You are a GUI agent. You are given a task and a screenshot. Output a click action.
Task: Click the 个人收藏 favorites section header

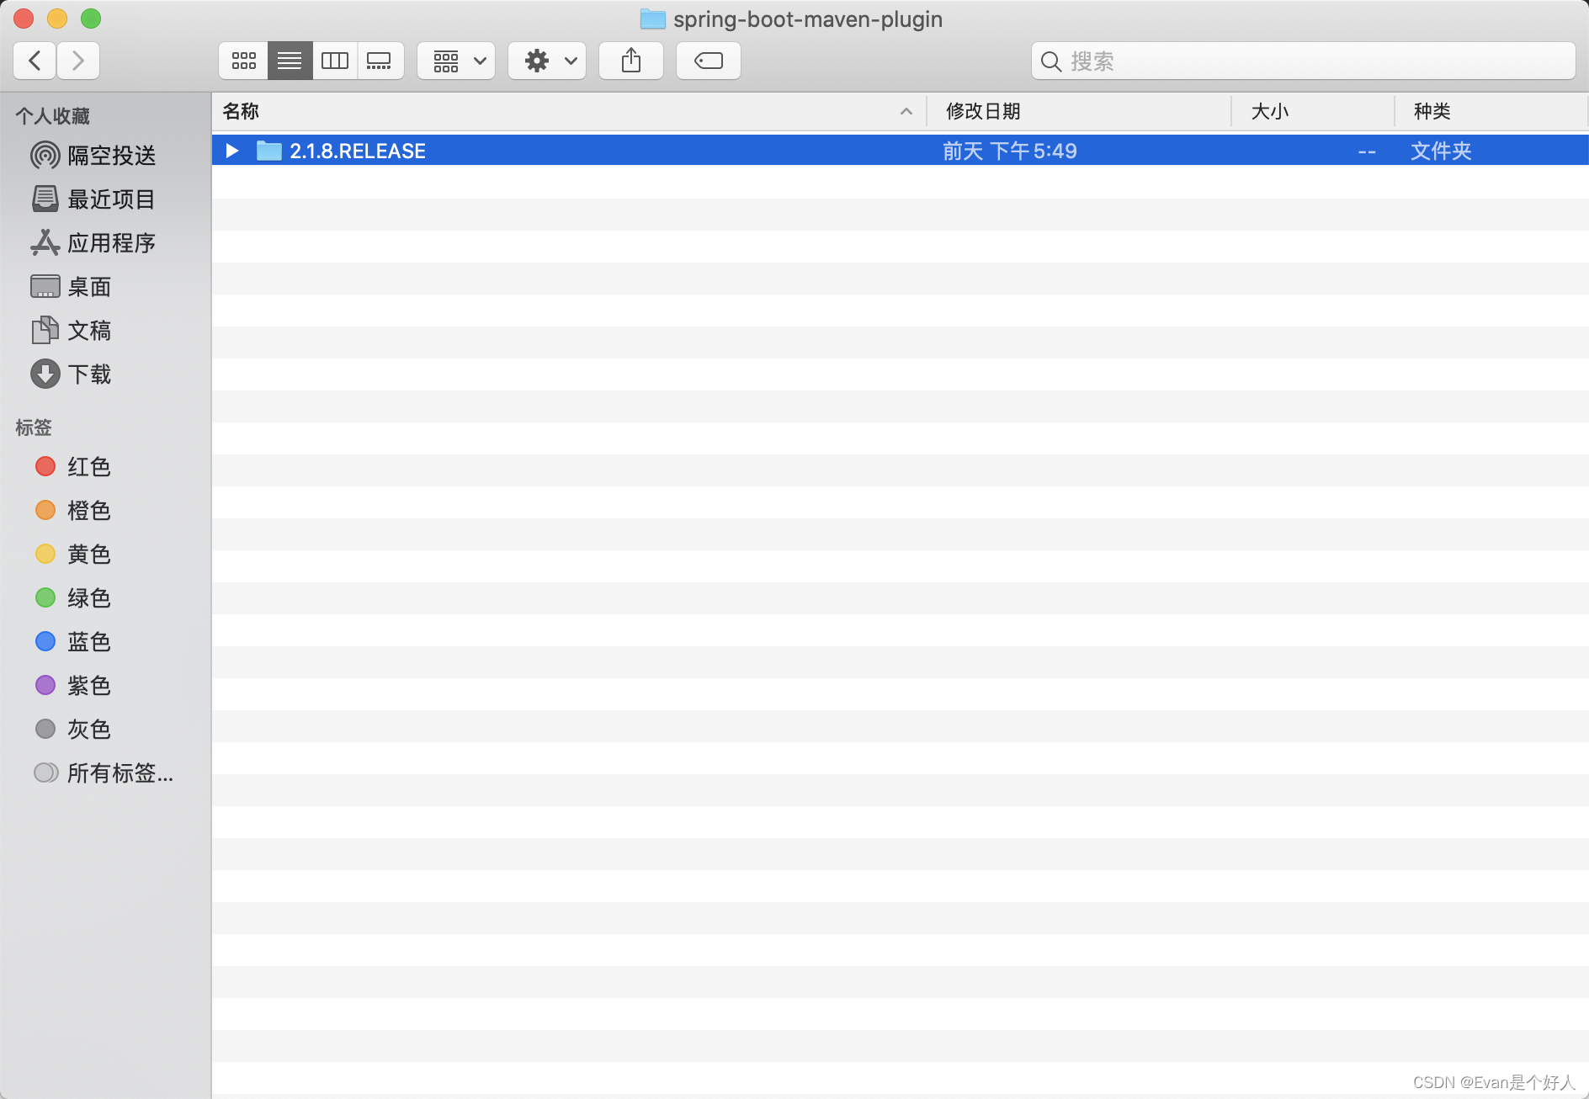tap(52, 116)
